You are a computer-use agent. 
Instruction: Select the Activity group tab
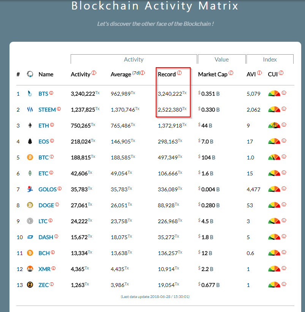click(x=134, y=59)
